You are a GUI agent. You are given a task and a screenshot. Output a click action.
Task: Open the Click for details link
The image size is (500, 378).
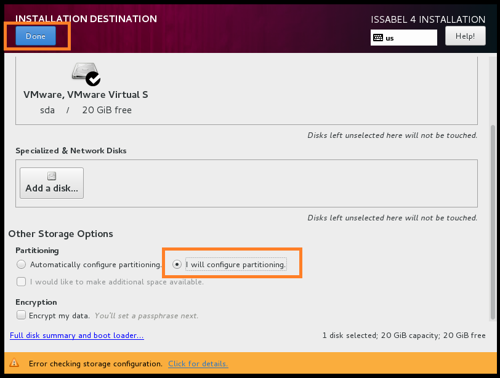pos(198,364)
